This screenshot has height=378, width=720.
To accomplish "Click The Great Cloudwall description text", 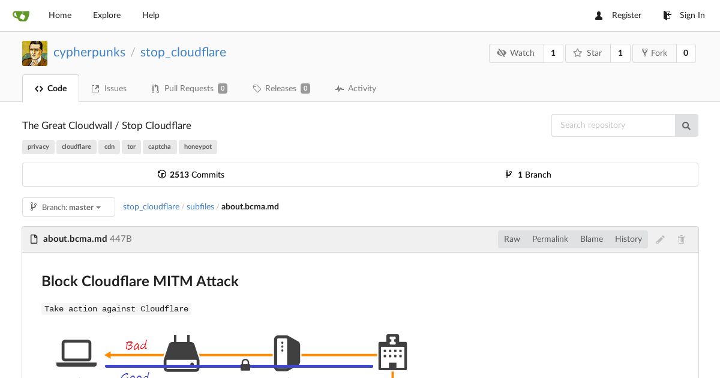I will click(x=107, y=125).
